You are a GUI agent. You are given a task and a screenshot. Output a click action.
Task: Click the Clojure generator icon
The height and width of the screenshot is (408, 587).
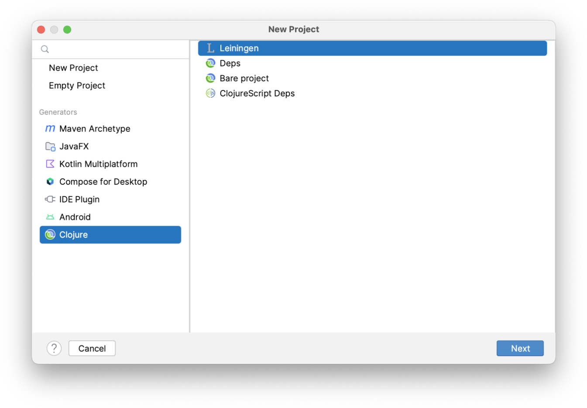tap(50, 235)
